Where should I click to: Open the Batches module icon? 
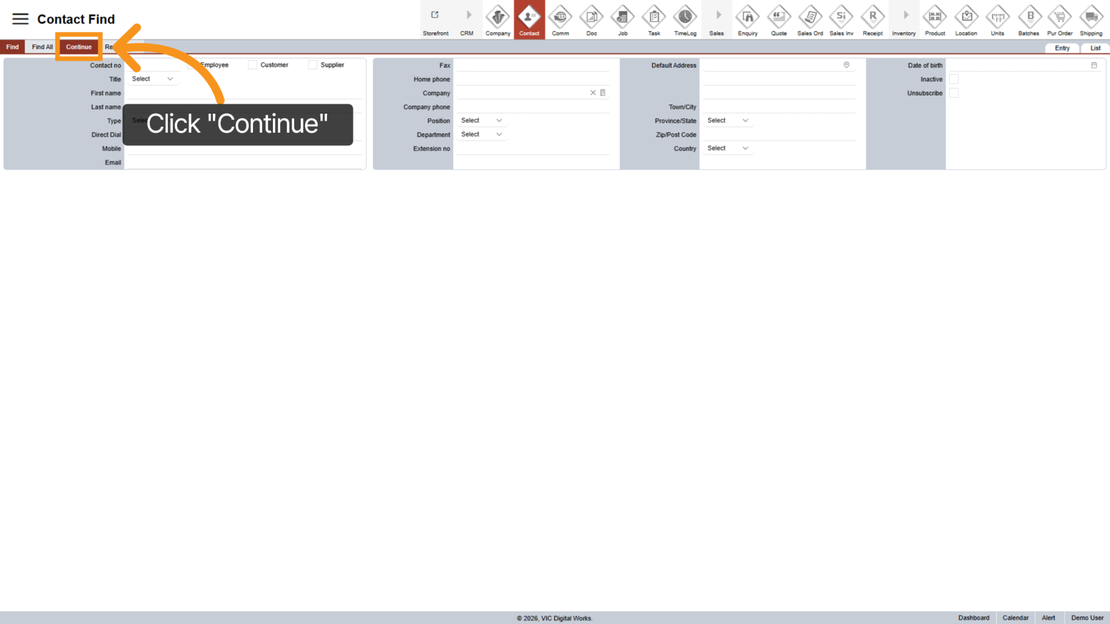coord(1029,20)
